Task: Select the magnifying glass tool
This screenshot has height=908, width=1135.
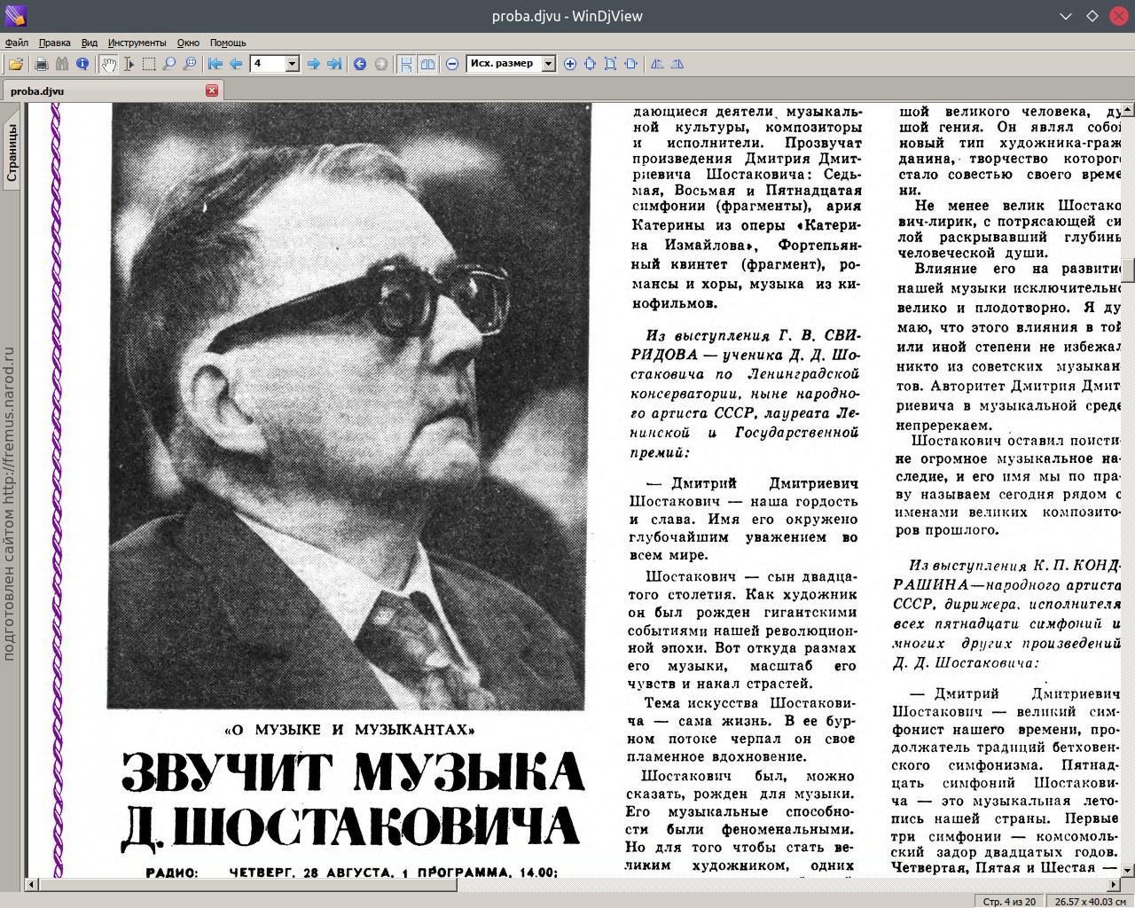Action: pos(169,64)
